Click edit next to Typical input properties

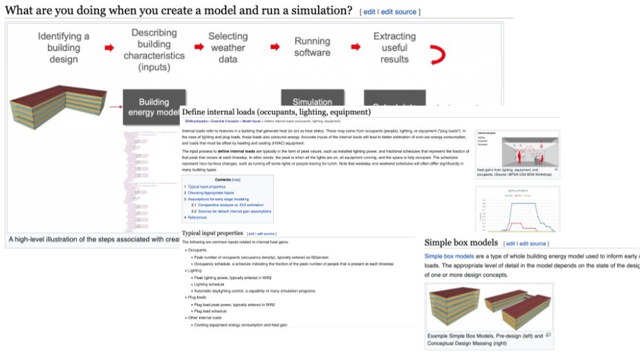(252, 234)
